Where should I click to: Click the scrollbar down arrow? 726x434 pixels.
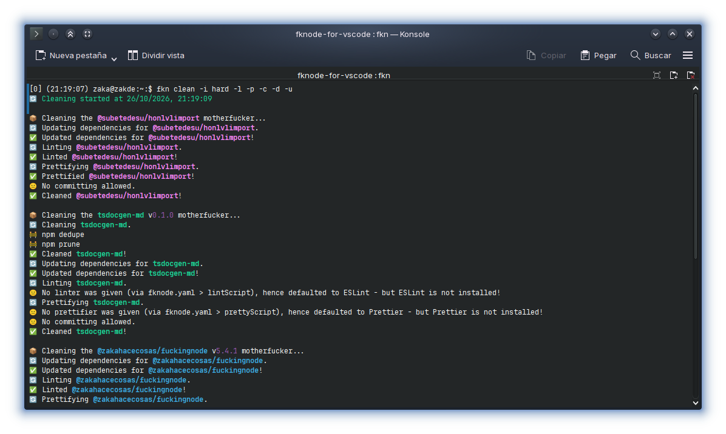tap(695, 403)
